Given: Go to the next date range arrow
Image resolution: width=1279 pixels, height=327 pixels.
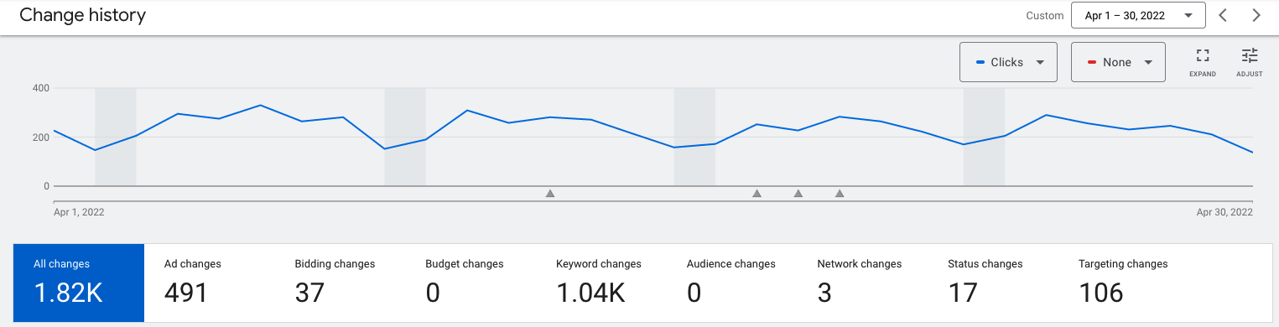Looking at the screenshot, I should (x=1256, y=15).
